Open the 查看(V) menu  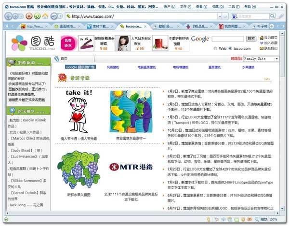(201, 7)
